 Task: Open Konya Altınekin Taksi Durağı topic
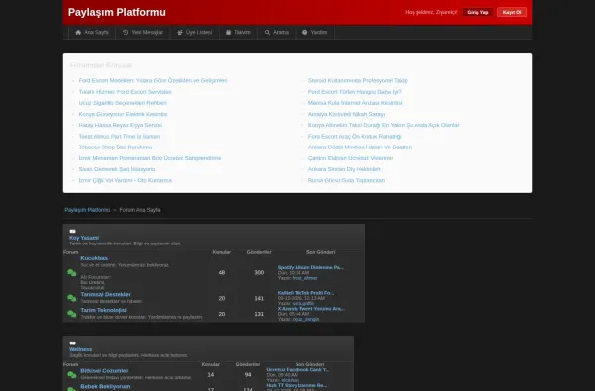[384, 125]
